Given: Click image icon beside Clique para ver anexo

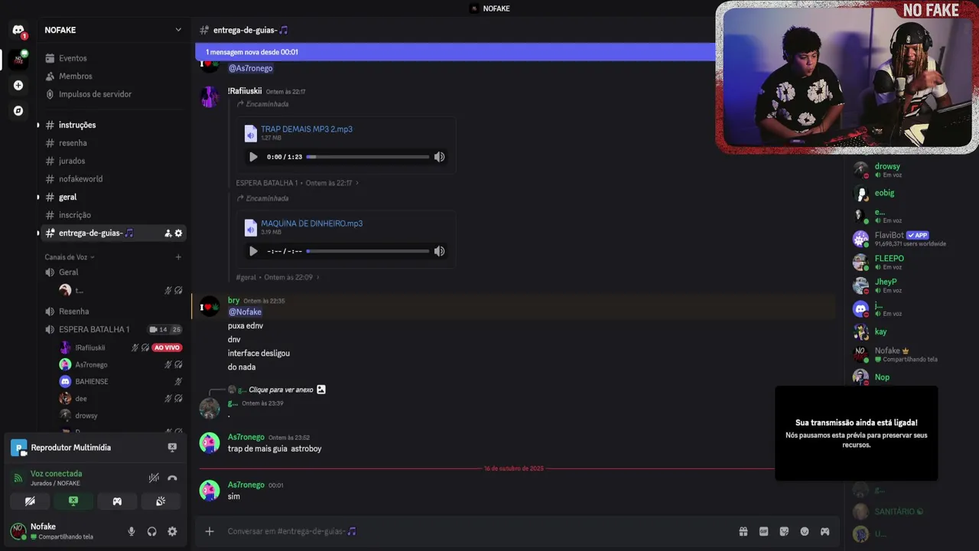Looking at the screenshot, I should (321, 390).
